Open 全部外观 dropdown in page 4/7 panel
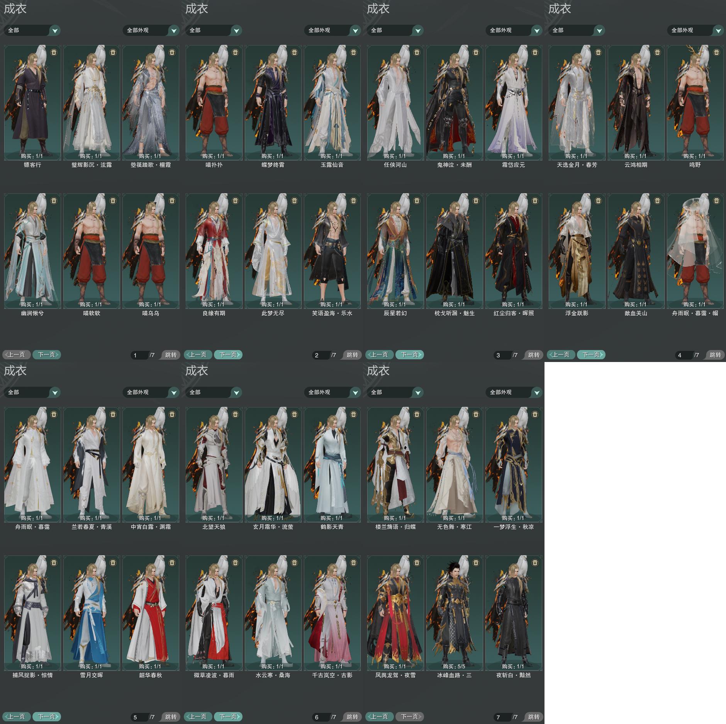 point(695,30)
